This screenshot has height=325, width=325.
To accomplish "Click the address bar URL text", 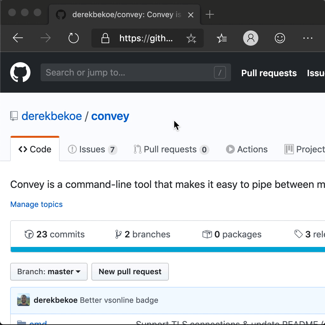I will (146, 38).
